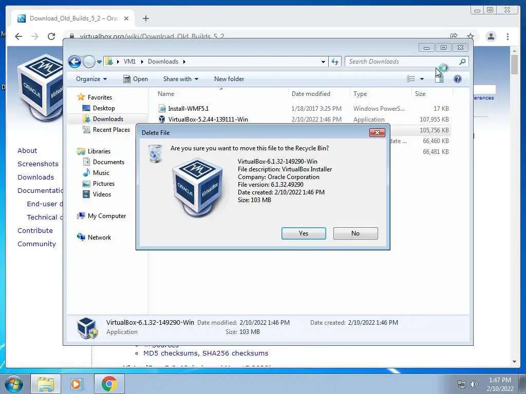Click the Recycle Bin icon in the dialog

tap(155, 154)
